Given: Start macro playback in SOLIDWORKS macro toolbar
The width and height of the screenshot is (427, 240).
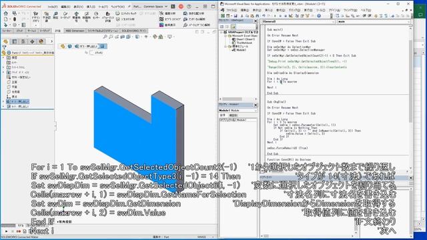Looking at the screenshot, I should 6,231.
